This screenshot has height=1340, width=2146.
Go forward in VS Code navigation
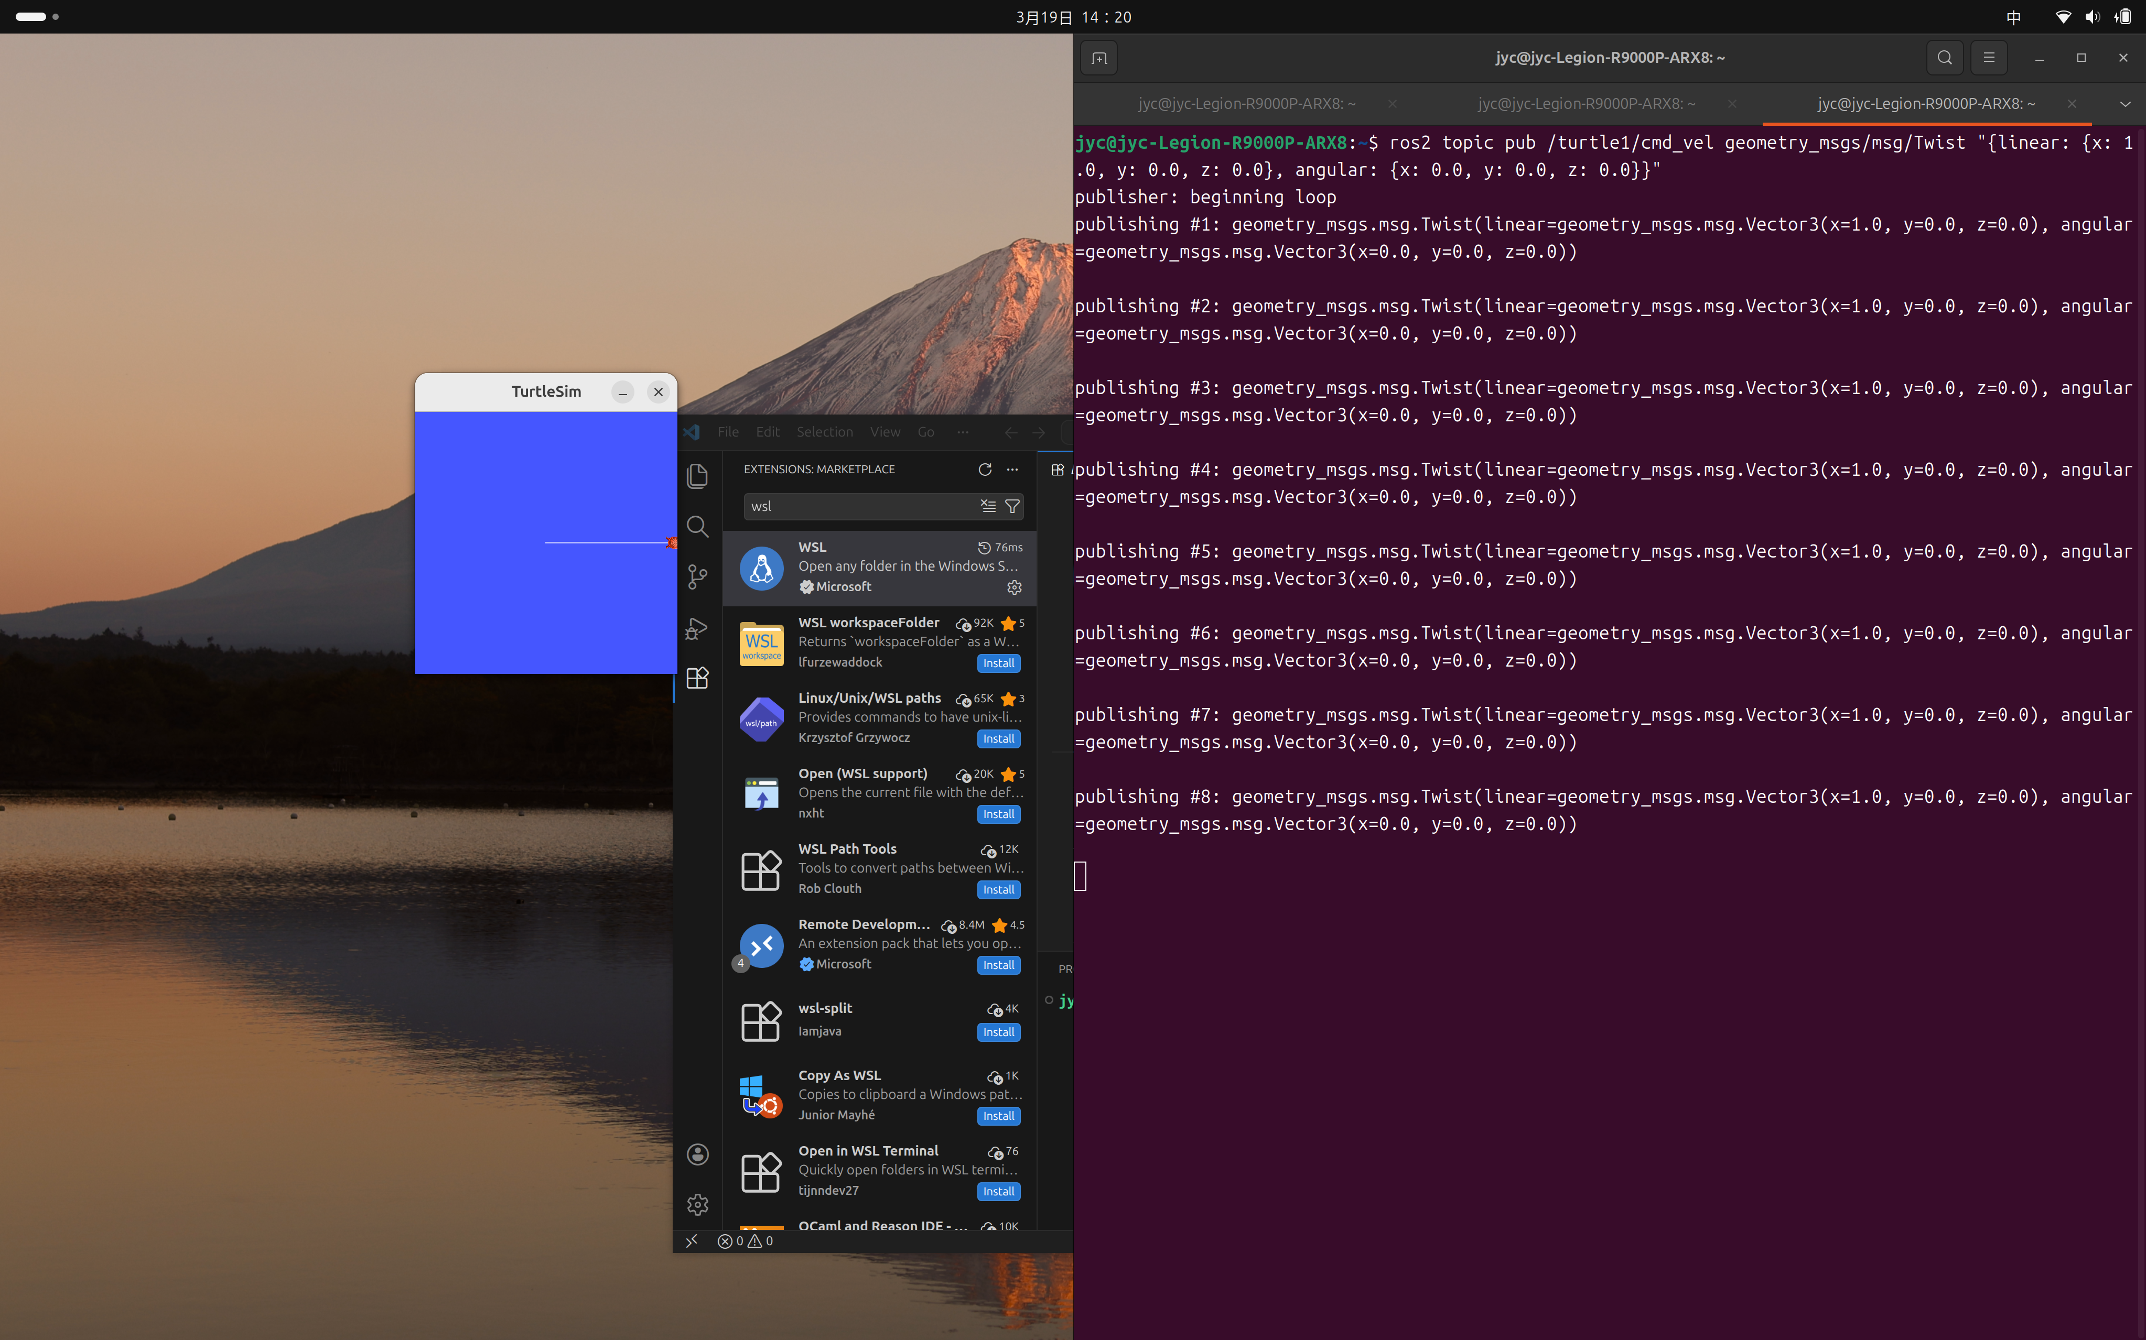point(1039,432)
